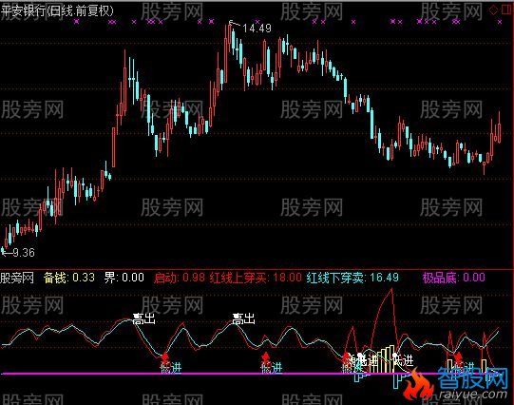Viewport: 514px width, 405px height.
Task: Click the red square icon in top-right corner
Action: point(506,10)
